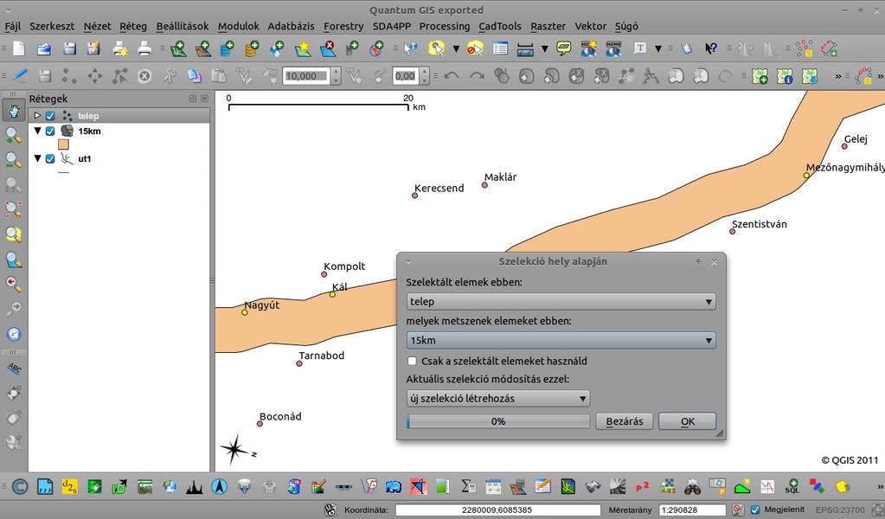Click the What's This help cursor icon
This screenshot has height=519, width=885.
click(710, 48)
